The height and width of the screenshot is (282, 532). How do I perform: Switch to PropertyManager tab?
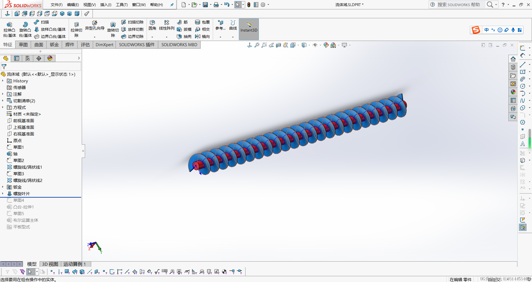[x=17, y=58]
